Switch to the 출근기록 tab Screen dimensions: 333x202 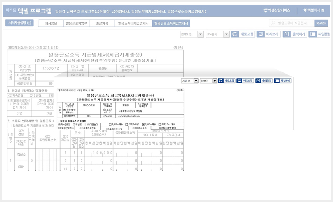[x=102, y=23]
